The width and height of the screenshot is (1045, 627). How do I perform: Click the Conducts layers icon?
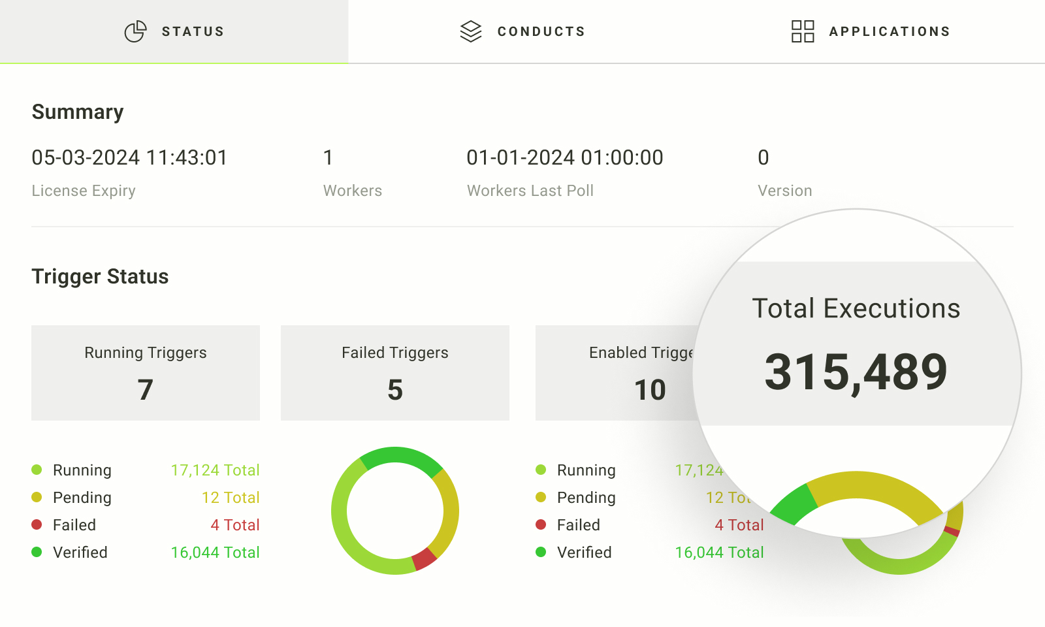pos(471,31)
